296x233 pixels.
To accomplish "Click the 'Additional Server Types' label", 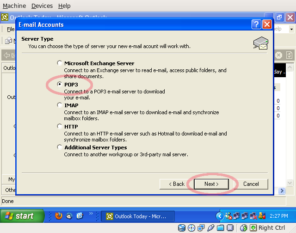I will (96, 147).
